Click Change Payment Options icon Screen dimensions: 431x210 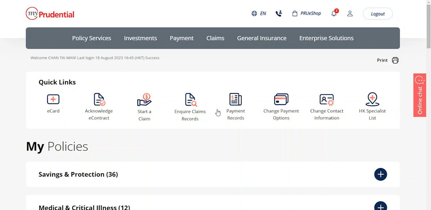click(x=281, y=100)
